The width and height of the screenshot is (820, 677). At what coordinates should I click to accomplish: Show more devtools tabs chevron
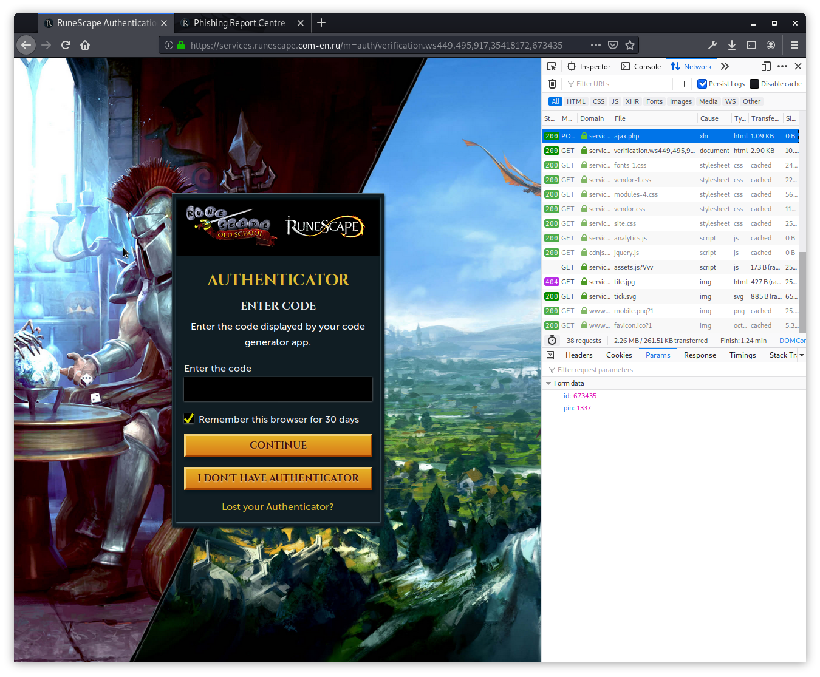pyautogui.click(x=725, y=67)
